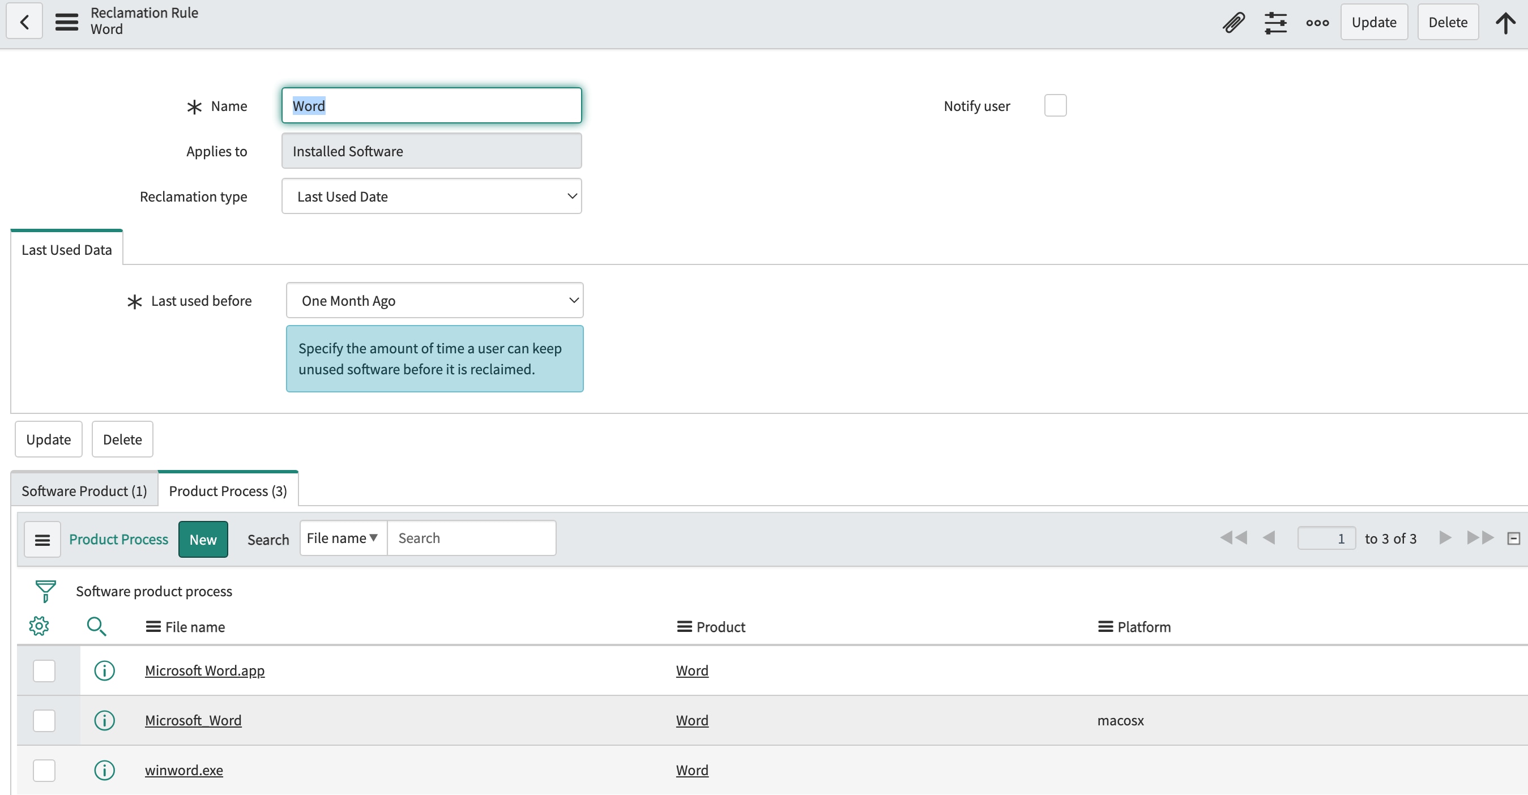This screenshot has height=795, width=1528.
Task: Go to the first page of the list
Action: [1233, 538]
